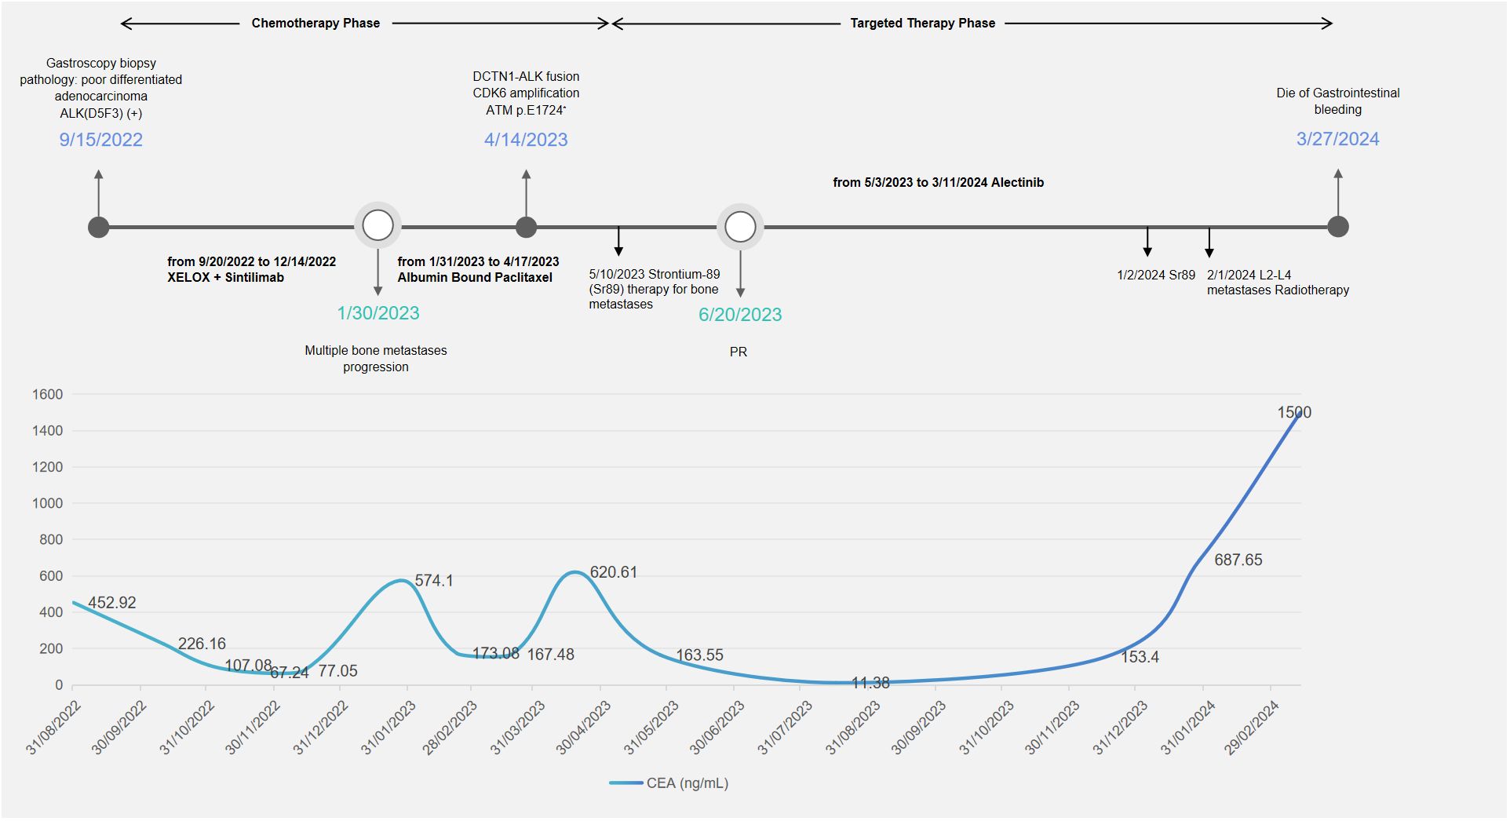1510x821 pixels.
Task: Click the 11.38 lowest data label
Action: (870, 683)
